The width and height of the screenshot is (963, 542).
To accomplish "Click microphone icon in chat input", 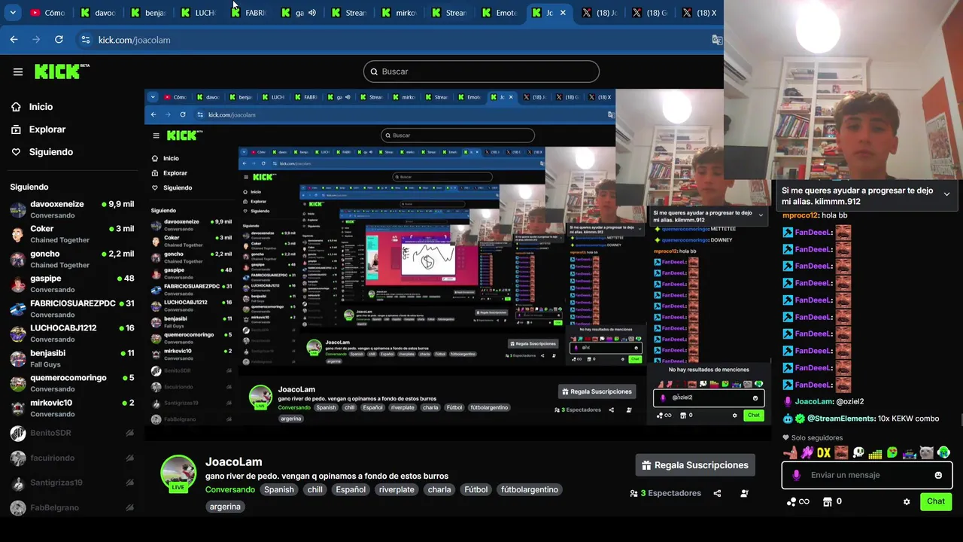I will (x=796, y=475).
